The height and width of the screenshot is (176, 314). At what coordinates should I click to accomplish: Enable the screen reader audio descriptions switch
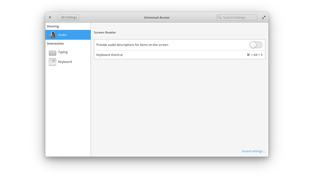point(256,45)
